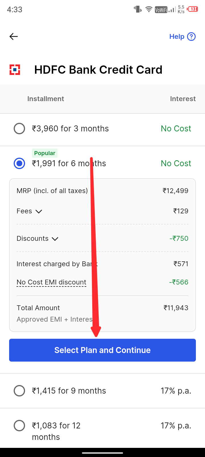Tap the Popular badge
The height and width of the screenshot is (457, 205).
coord(45,153)
